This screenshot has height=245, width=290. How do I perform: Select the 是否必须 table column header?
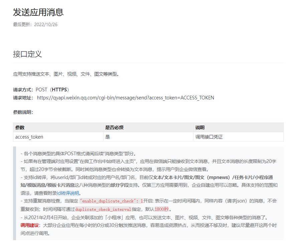click(114, 128)
